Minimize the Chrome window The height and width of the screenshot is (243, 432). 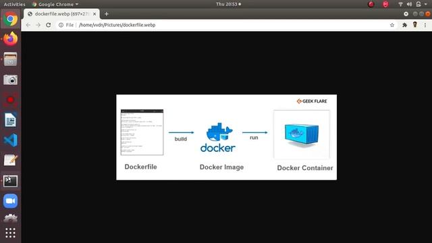[x=415, y=13]
